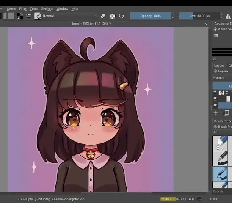Hide the selected blue layer via eye icon
Screen dimensions: 232x203
215,105
